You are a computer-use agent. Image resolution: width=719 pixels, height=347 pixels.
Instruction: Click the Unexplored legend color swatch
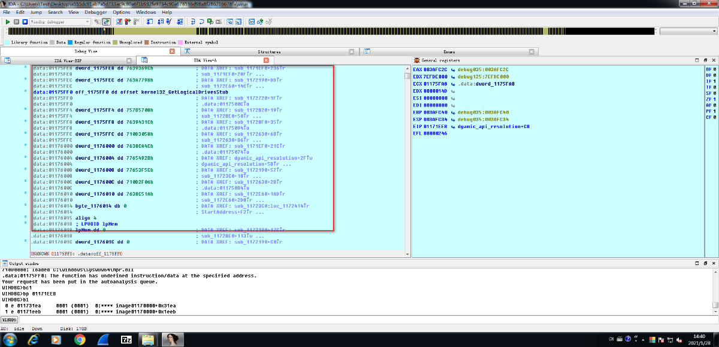[116, 42]
